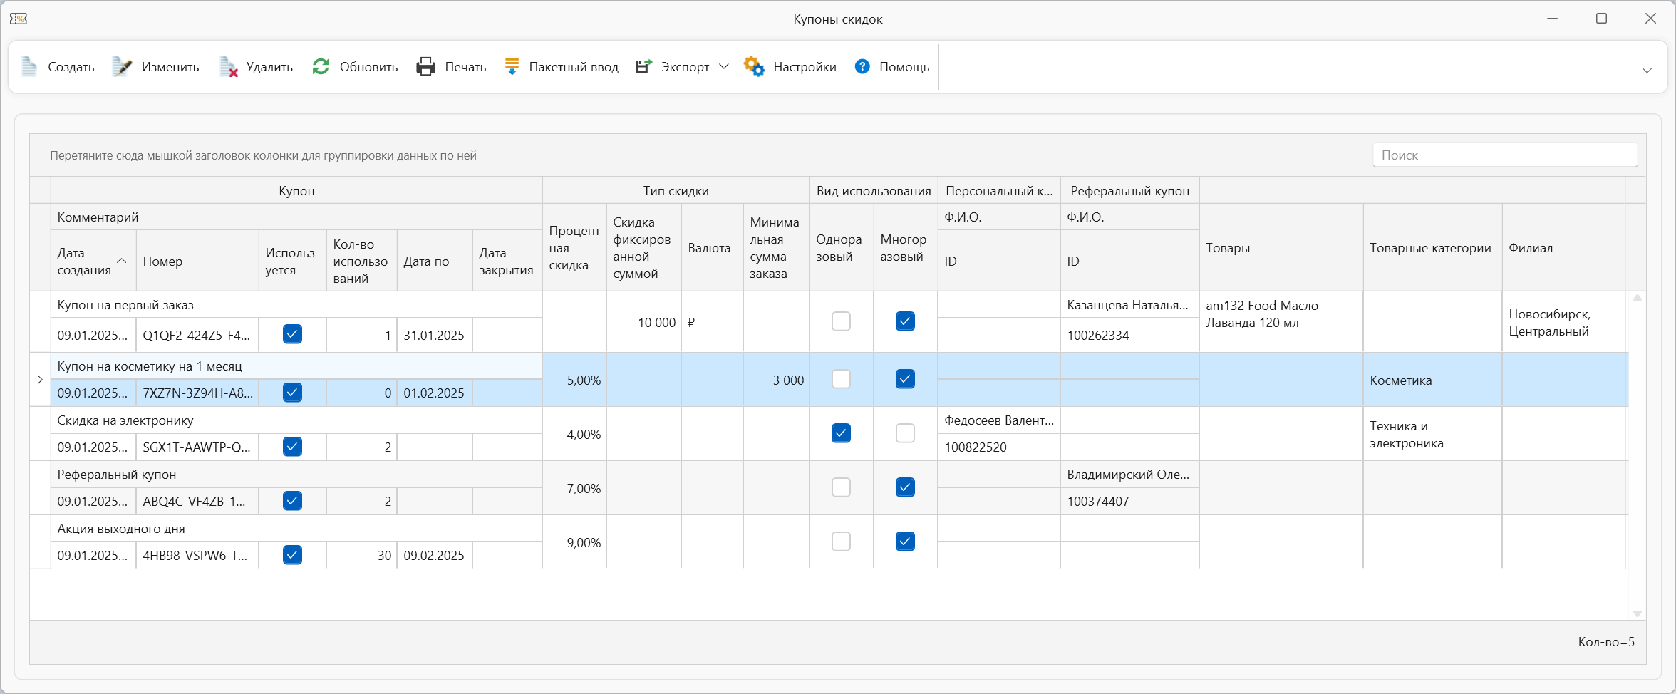Screen dimensions: 1676x694
Task: Click the Удалить button label
Action: coord(269,67)
